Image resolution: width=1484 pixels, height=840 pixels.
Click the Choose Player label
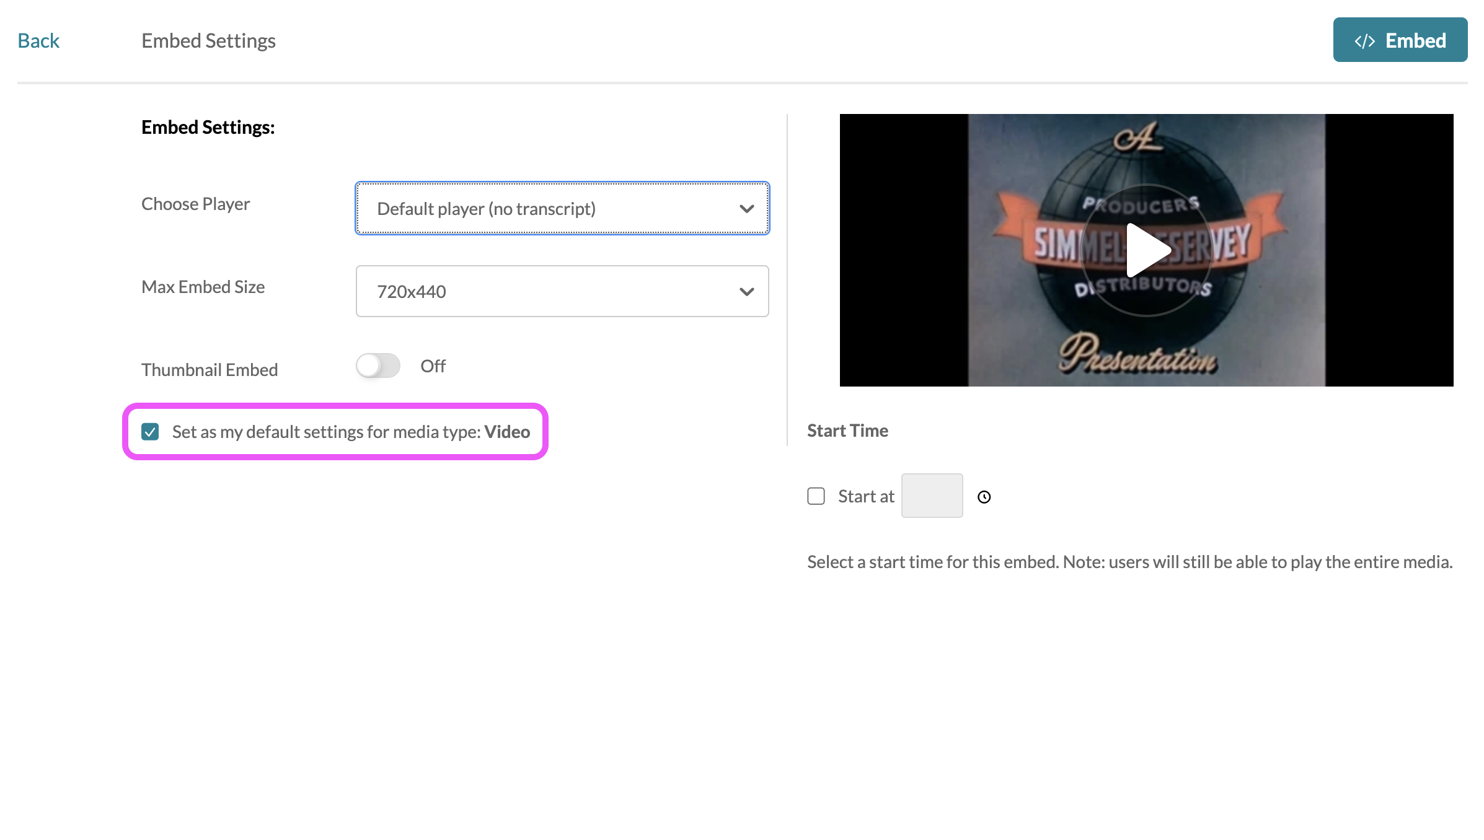click(x=195, y=204)
